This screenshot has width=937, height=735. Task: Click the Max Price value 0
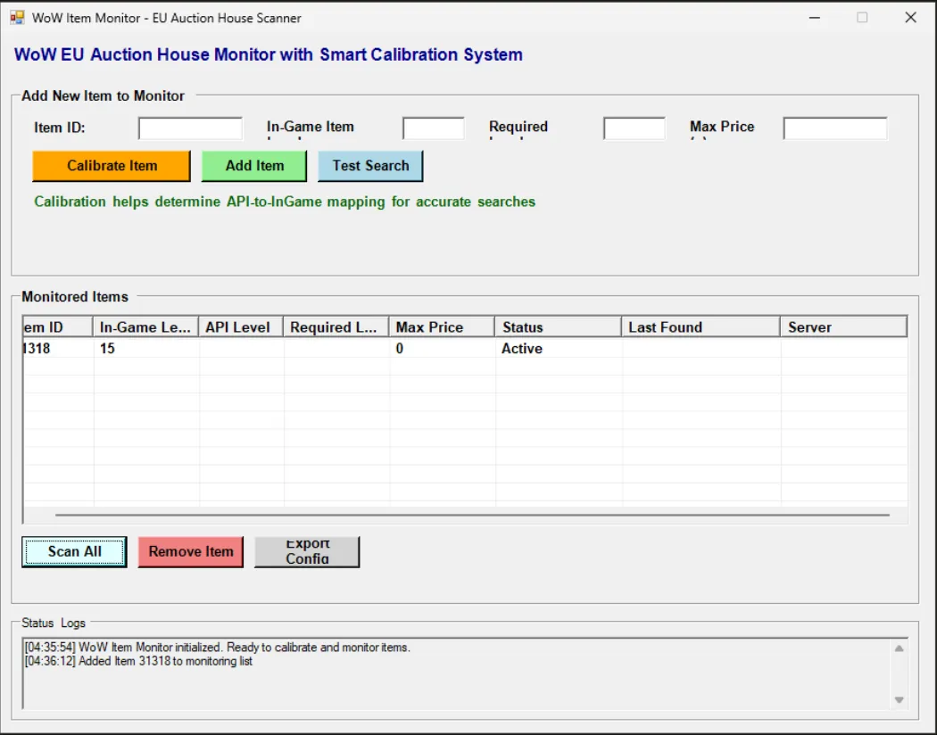coord(399,349)
